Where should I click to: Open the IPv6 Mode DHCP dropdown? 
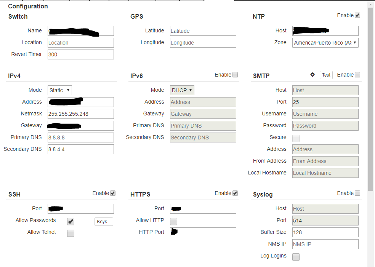(x=182, y=90)
